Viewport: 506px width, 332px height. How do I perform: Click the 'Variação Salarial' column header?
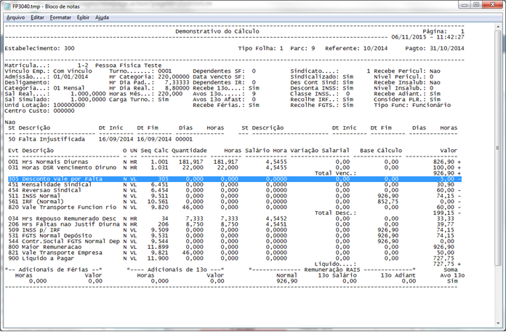click(320, 151)
